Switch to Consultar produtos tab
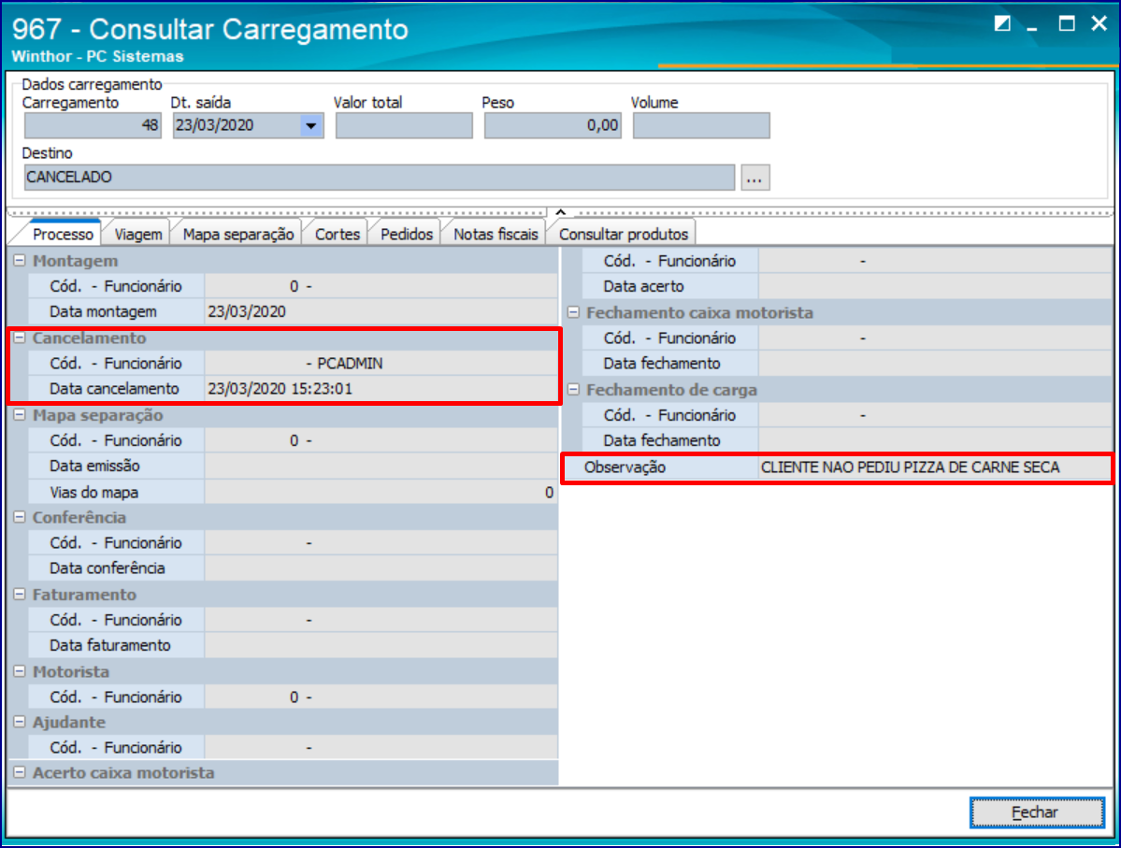The height and width of the screenshot is (848, 1121). click(x=624, y=235)
